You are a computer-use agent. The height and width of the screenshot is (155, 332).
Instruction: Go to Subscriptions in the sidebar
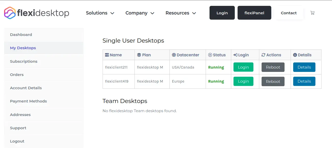point(44,61)
